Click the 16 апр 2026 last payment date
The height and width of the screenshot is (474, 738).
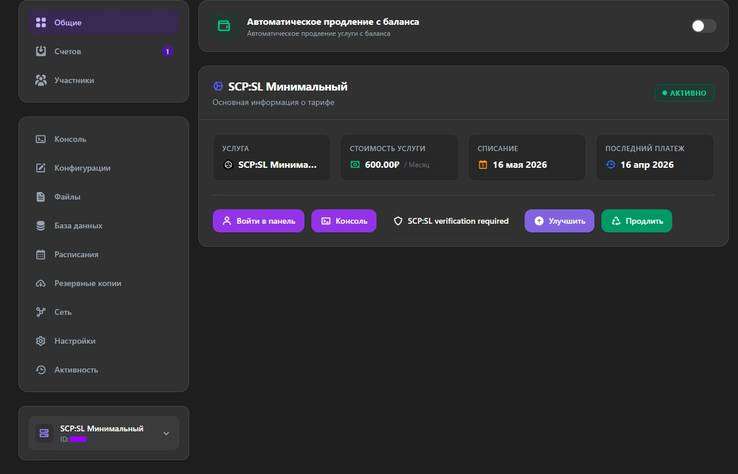647,164
